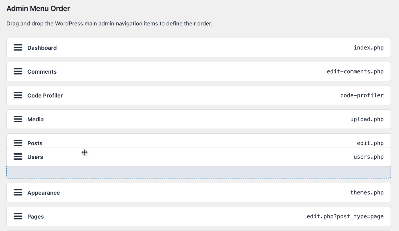Click the edit-comments.php label
Viewport: 399px width, 231px height.
pyautogui.click(x=355, y=71)
